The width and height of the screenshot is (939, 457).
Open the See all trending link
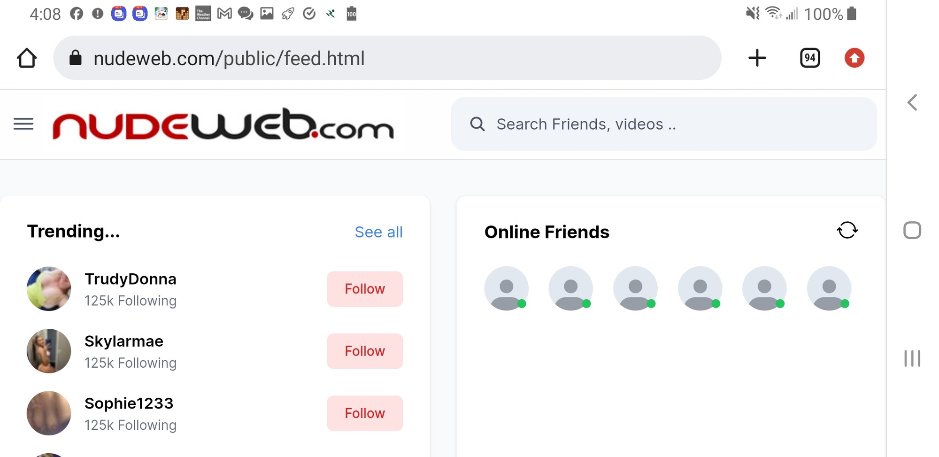tap(378, 232)
